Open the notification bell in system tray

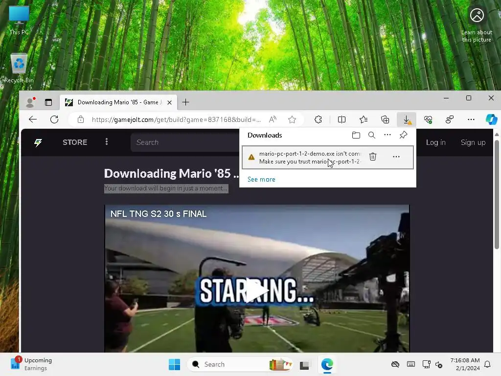tap(487, 364)
